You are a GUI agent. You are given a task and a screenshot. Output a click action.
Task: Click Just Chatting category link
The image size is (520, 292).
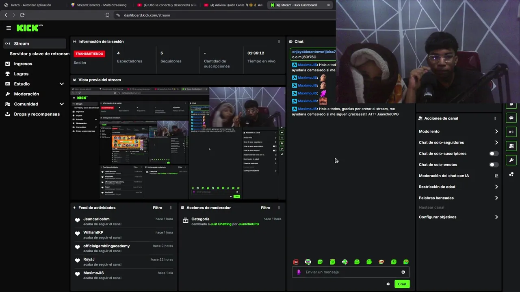tap(221, 224)
